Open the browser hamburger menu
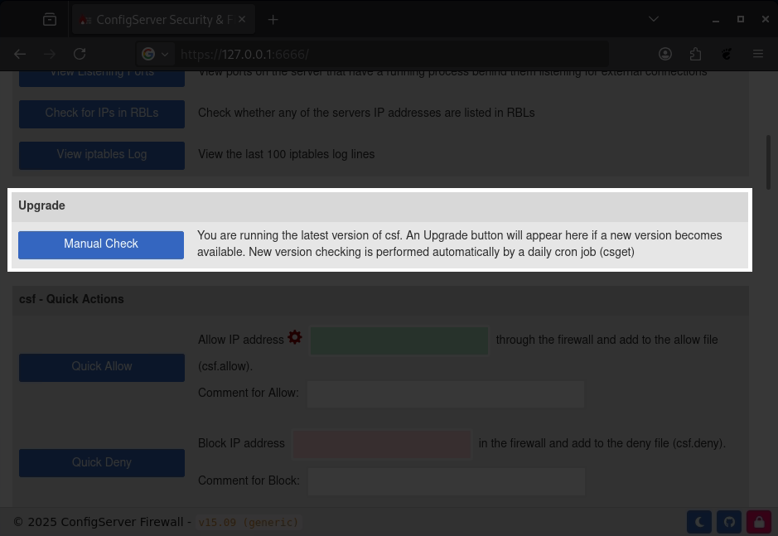This screenshot has height=536, width=778. [x=758, y=54]
